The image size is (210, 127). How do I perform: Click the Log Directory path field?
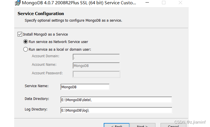click(x=116, y=110)
